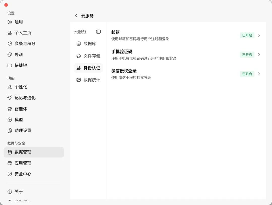This screenshot has width=272, height=205.
Task: Open 安全中心 section
Action: 34,174
